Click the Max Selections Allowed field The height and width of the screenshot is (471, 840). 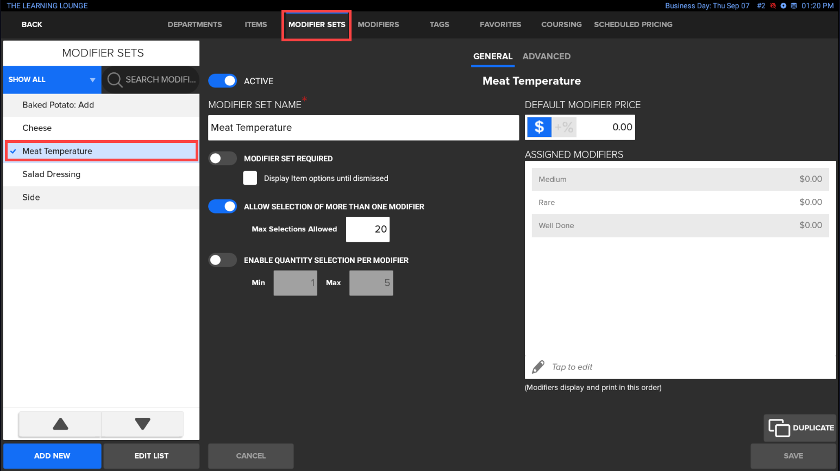(x=368, y=229)
